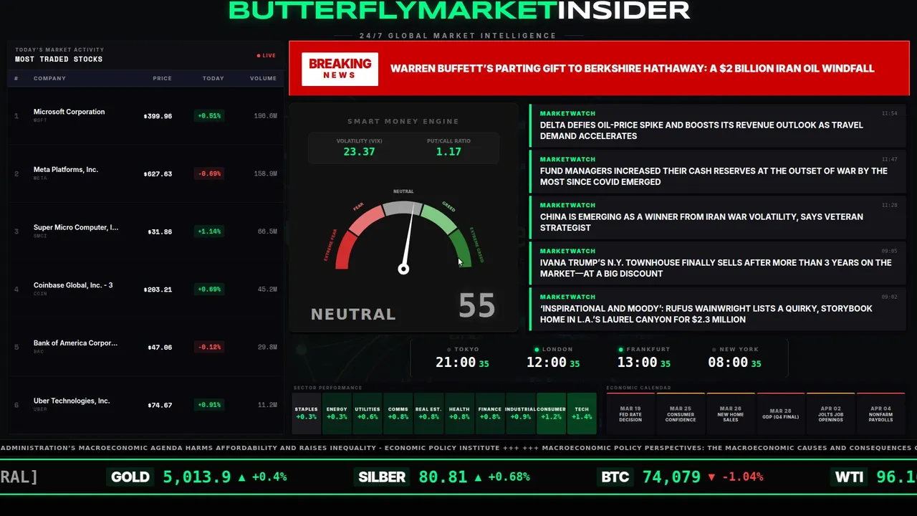Click the green dot beside LONDON
This screenshot has height=516, width=917.
[x=537, y=350]
